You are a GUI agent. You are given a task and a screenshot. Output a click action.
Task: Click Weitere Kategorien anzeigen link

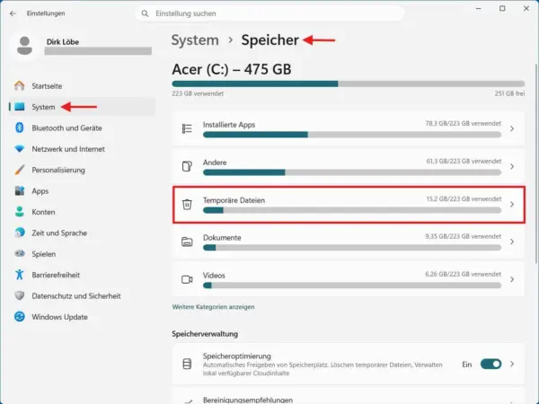[x=213, y=307]
